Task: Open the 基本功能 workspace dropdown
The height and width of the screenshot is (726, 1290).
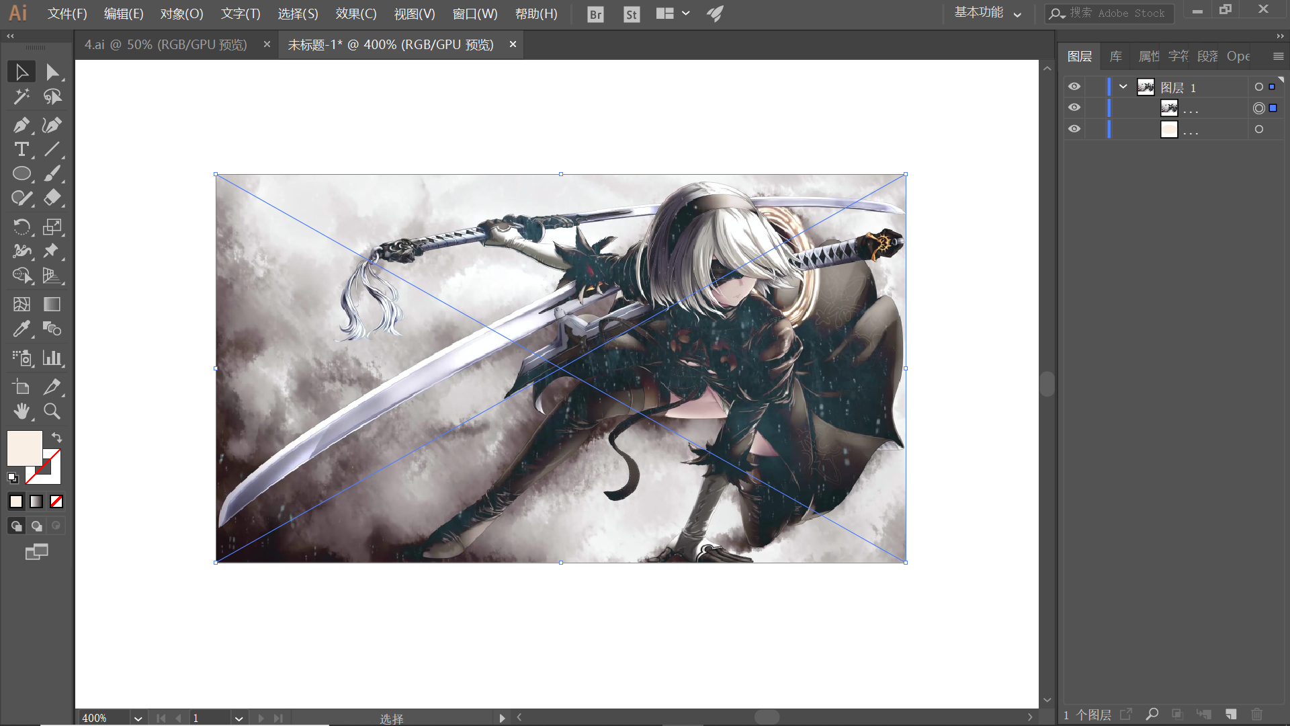Action: [x=988, y=13]
